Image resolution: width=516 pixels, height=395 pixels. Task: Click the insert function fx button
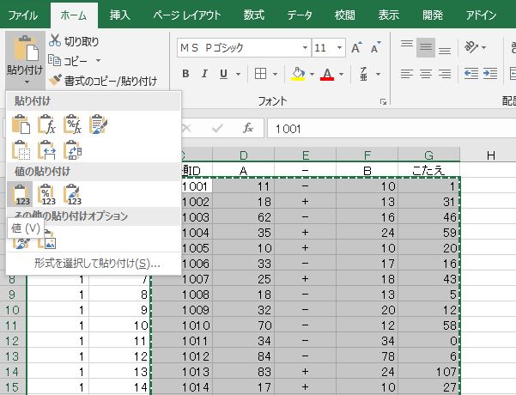pos(248,128)
